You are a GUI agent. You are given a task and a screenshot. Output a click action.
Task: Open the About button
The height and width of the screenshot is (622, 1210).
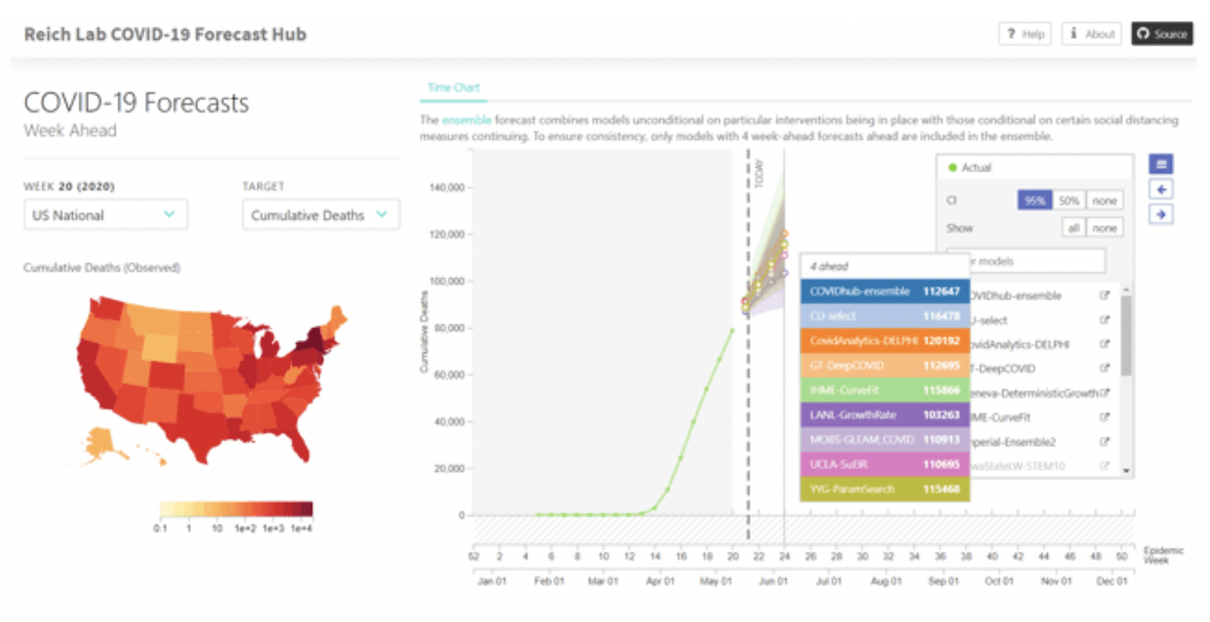(x=1091, y=34)
